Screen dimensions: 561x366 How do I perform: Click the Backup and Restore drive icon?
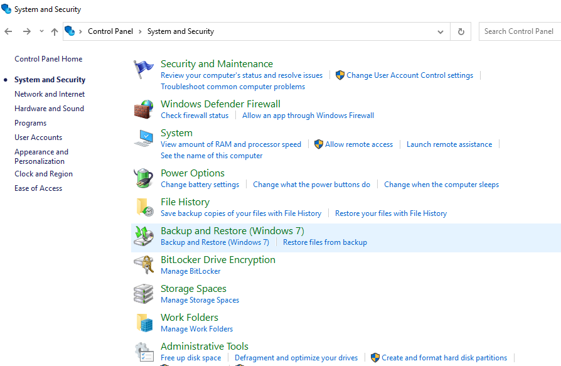click(x=144, y=236)
